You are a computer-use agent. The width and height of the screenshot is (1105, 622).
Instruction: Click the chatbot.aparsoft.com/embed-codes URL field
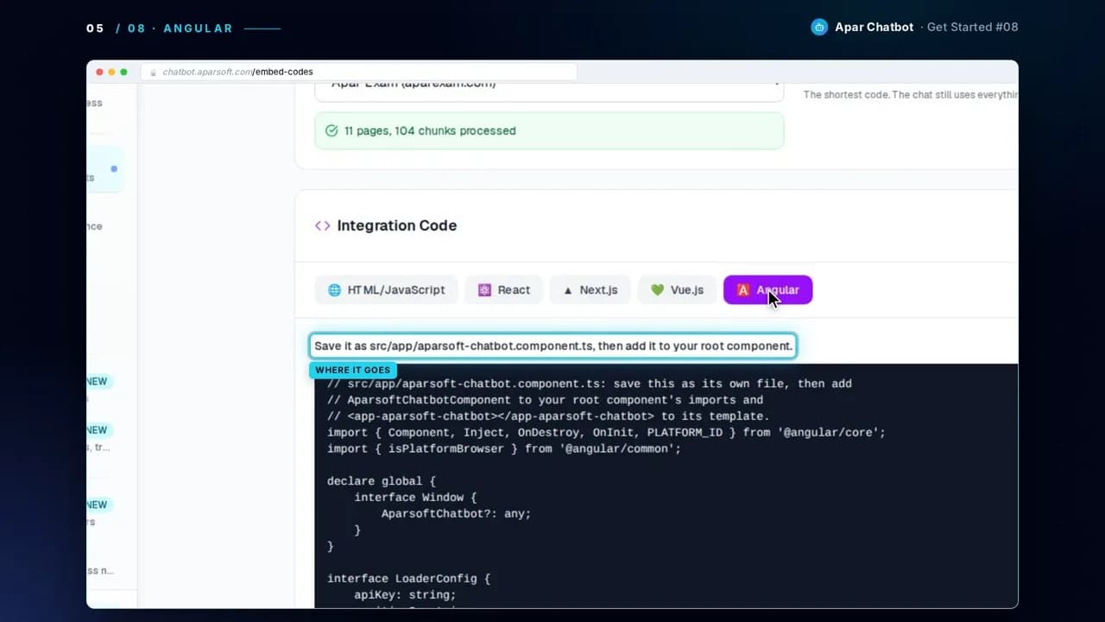coord(359,72)
